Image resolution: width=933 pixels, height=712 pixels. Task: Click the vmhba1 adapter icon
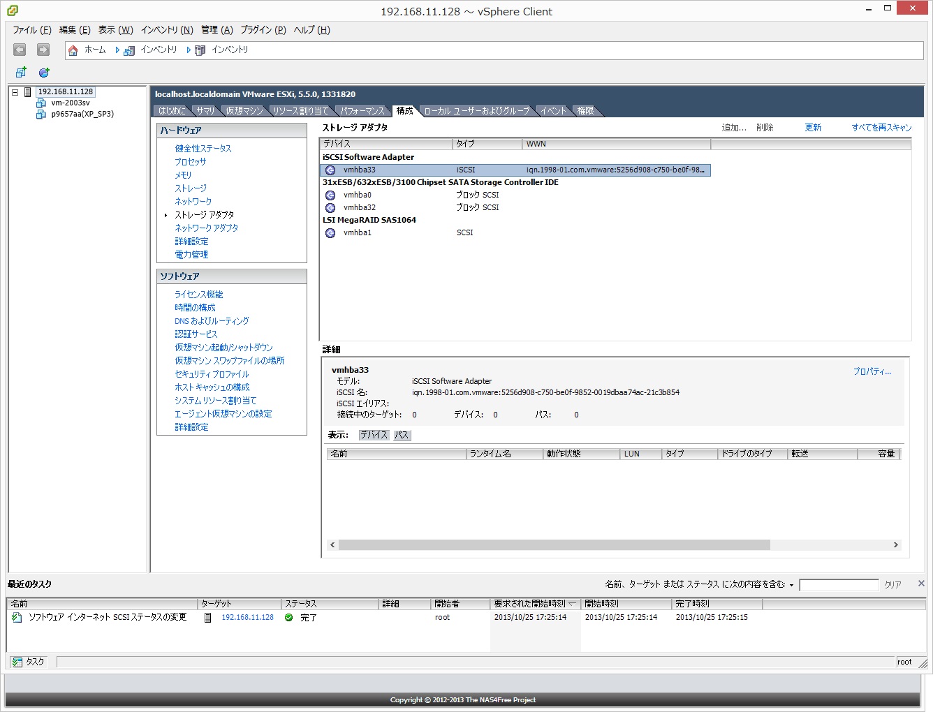coord(330,232)
